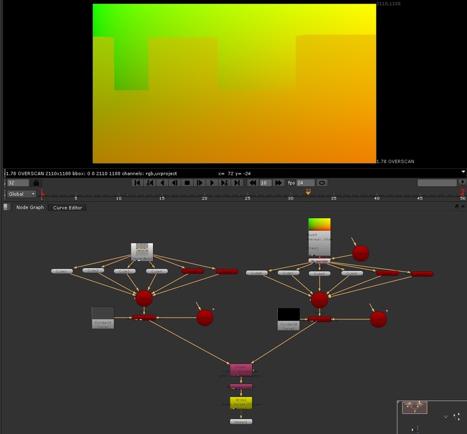The height and width of the screenshot is (434, 467).
Task: Toggle the frame lock icon
Action: [x=36, y=183]
